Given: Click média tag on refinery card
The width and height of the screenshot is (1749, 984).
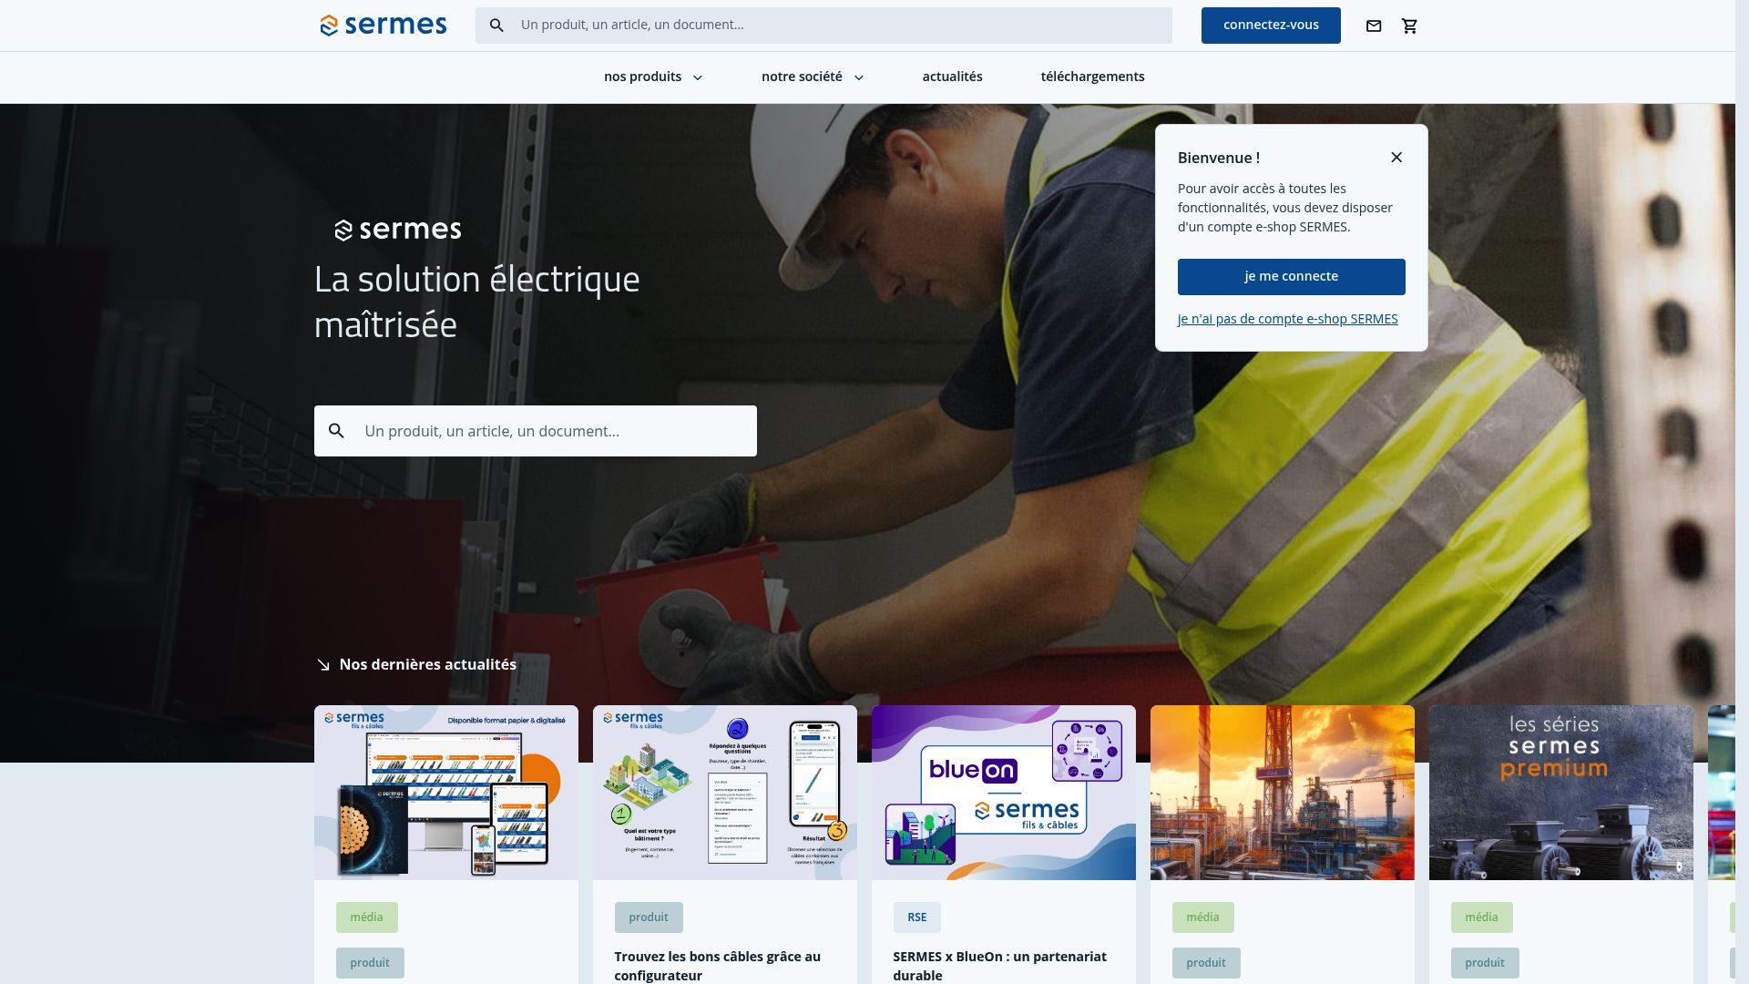Looking at the screenshot, I should [1203, 917].
